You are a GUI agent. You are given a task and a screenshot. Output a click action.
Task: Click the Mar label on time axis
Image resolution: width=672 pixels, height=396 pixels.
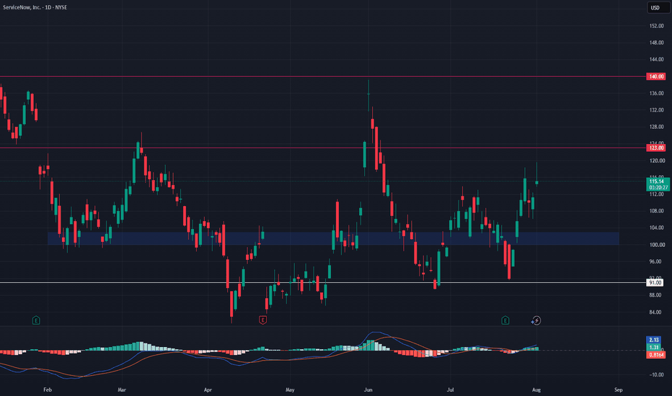click(122, 390)
